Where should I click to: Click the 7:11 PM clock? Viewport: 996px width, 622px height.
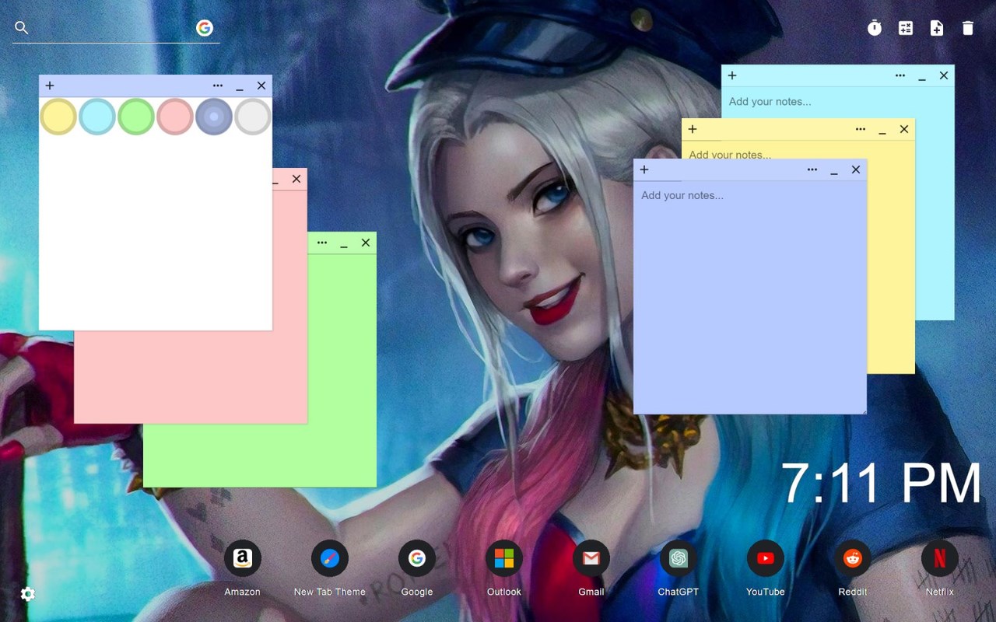tap(881, 484)
